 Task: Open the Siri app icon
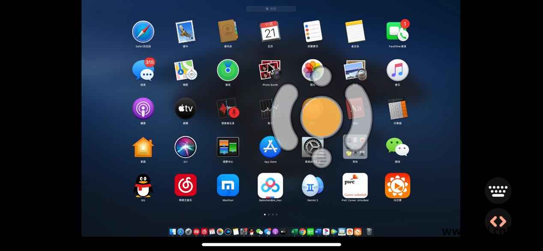click(x=185, y=147)
